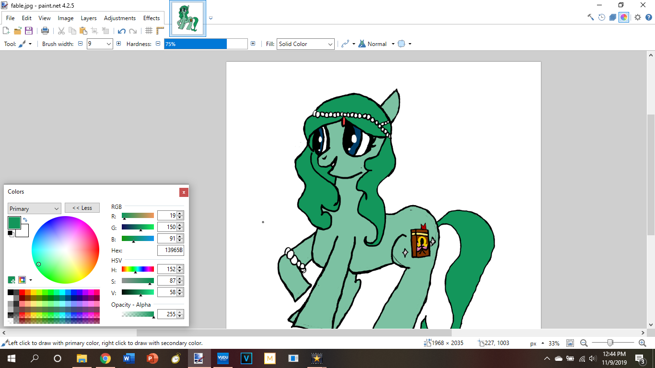Click the Print icon
This screenshot has height=368, width=655.
(45, 31)
